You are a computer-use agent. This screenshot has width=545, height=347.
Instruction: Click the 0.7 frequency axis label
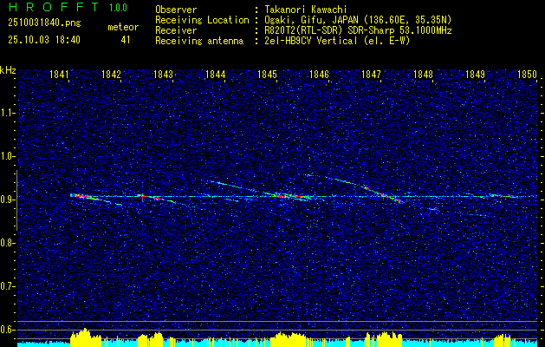point(7,286)
